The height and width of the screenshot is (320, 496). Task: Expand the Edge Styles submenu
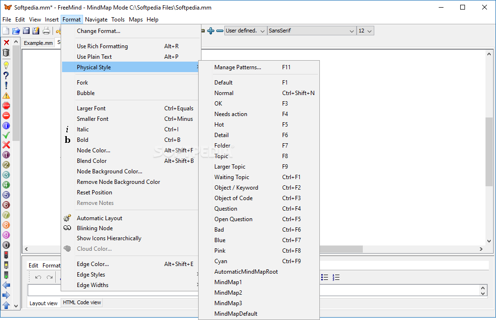pyautogui.click(x=130, y=275)
